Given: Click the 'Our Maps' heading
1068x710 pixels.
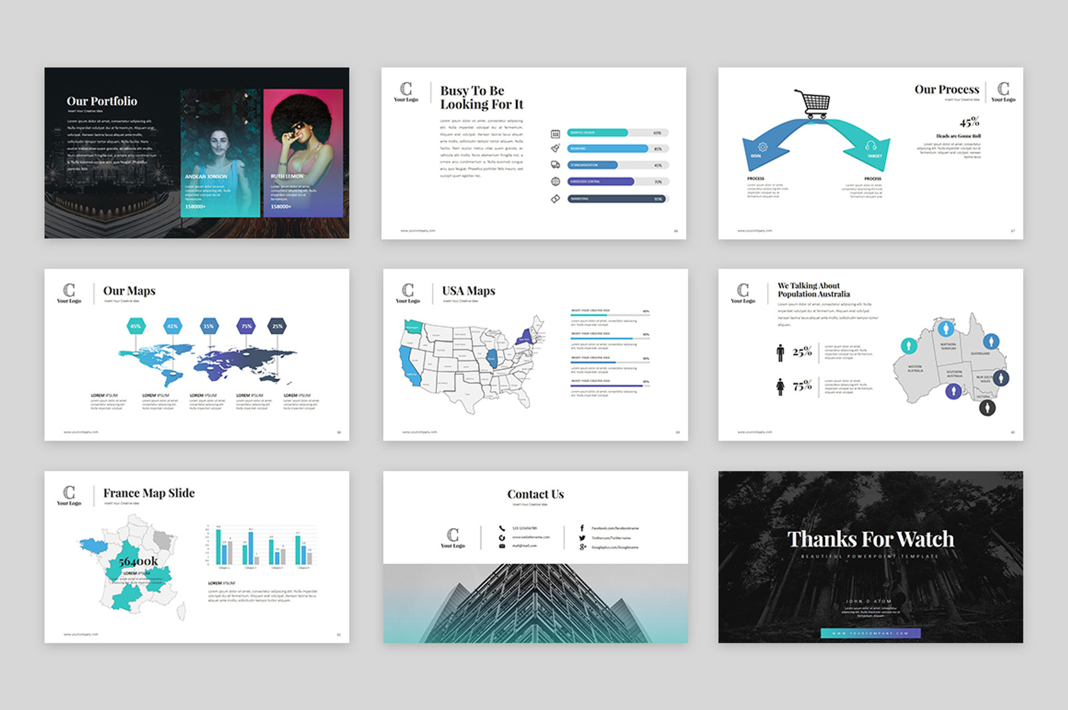Looking at the screenshot, I should (129, 291).
